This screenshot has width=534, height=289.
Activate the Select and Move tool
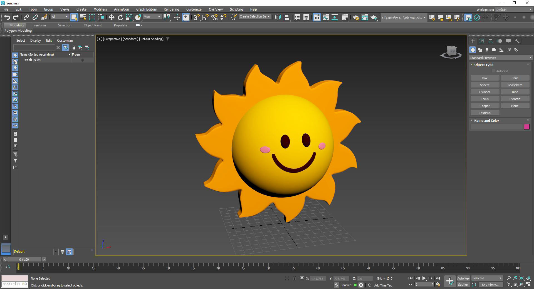pyautogui.click(x=111, y=18)
